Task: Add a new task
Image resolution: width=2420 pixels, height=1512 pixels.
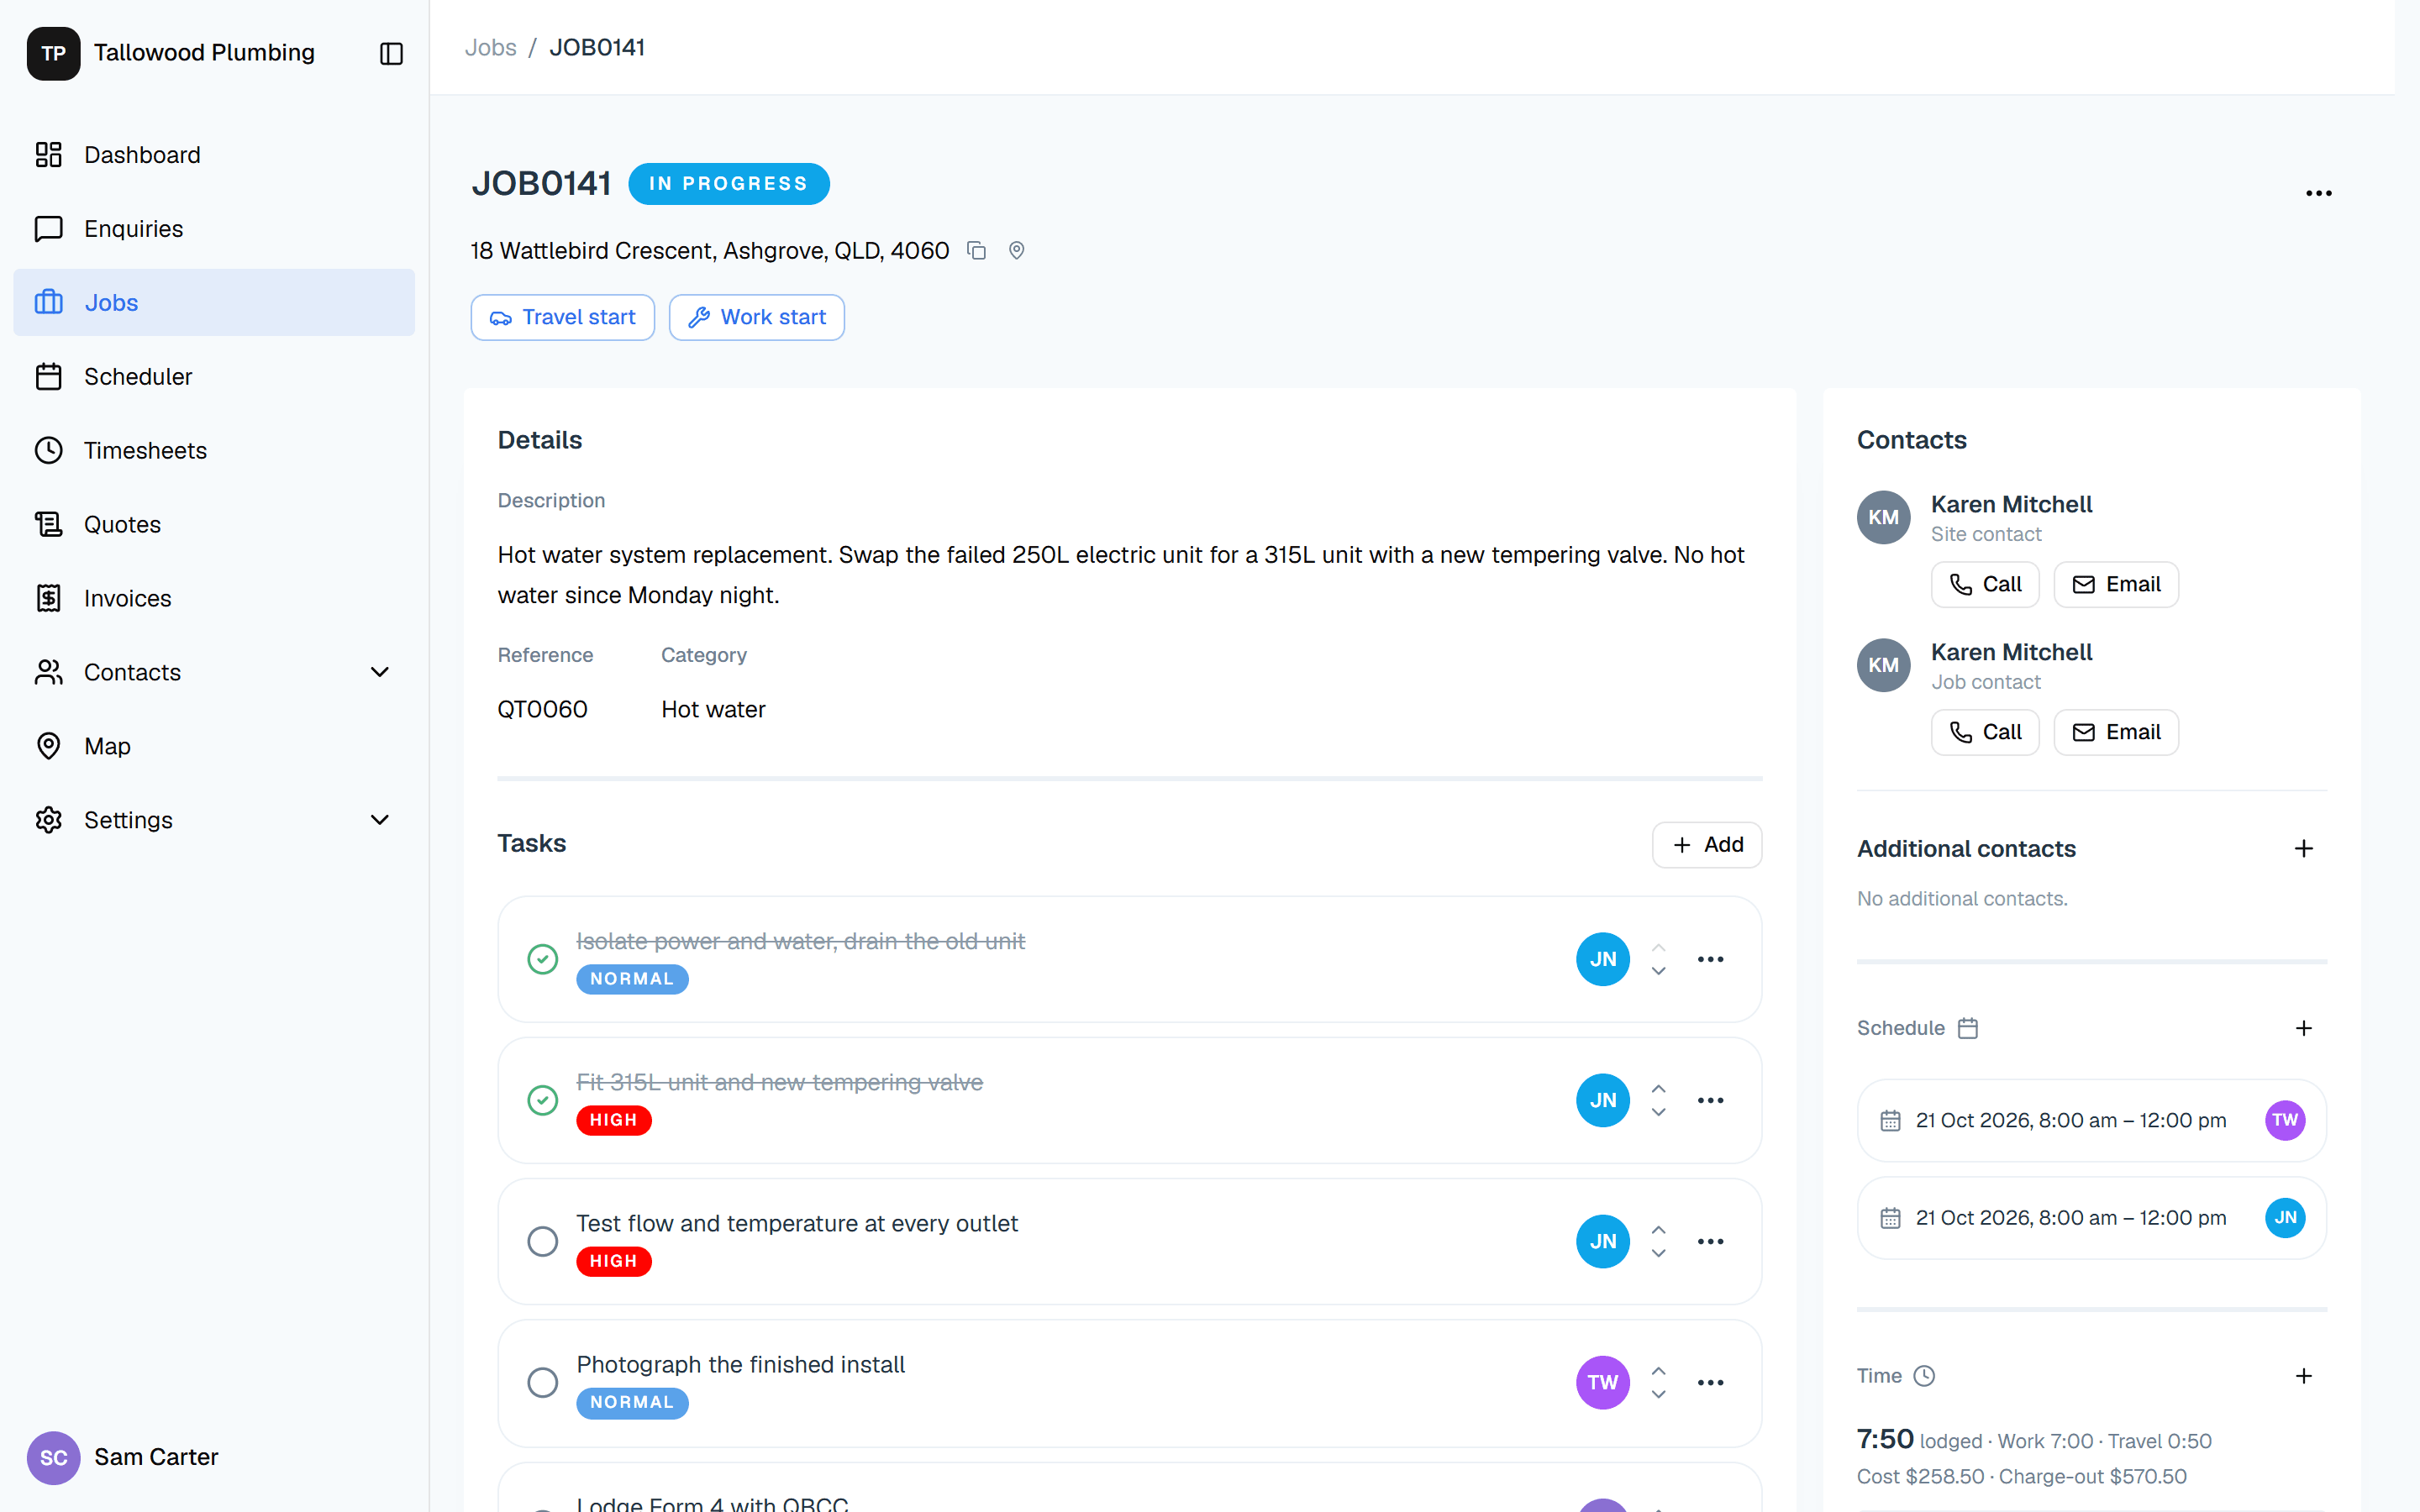Action: 1707,845
